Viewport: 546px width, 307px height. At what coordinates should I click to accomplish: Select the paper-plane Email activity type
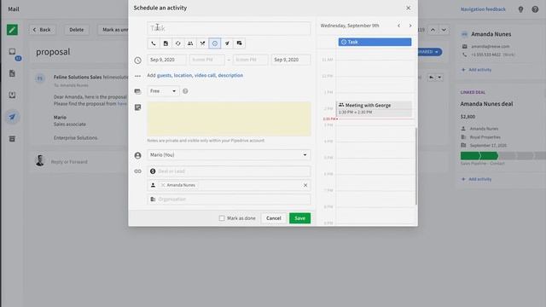[227, 43]
